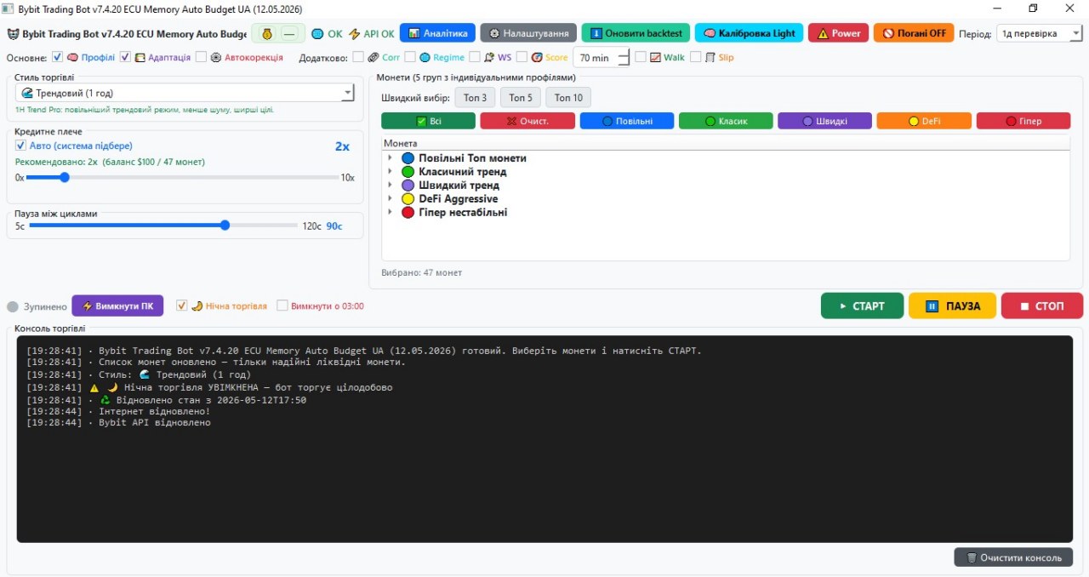The width and height of the screenshot is (1089, 577).
Task: Enable the Corr checkbox
Action: pyautogui.click(x=358, y=57)
